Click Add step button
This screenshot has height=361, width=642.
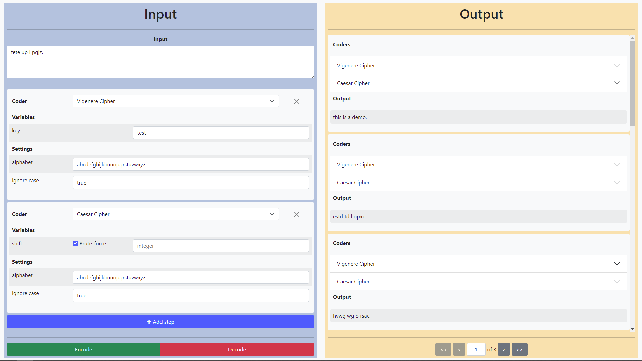pyautogui.click(x=160, y=321)
